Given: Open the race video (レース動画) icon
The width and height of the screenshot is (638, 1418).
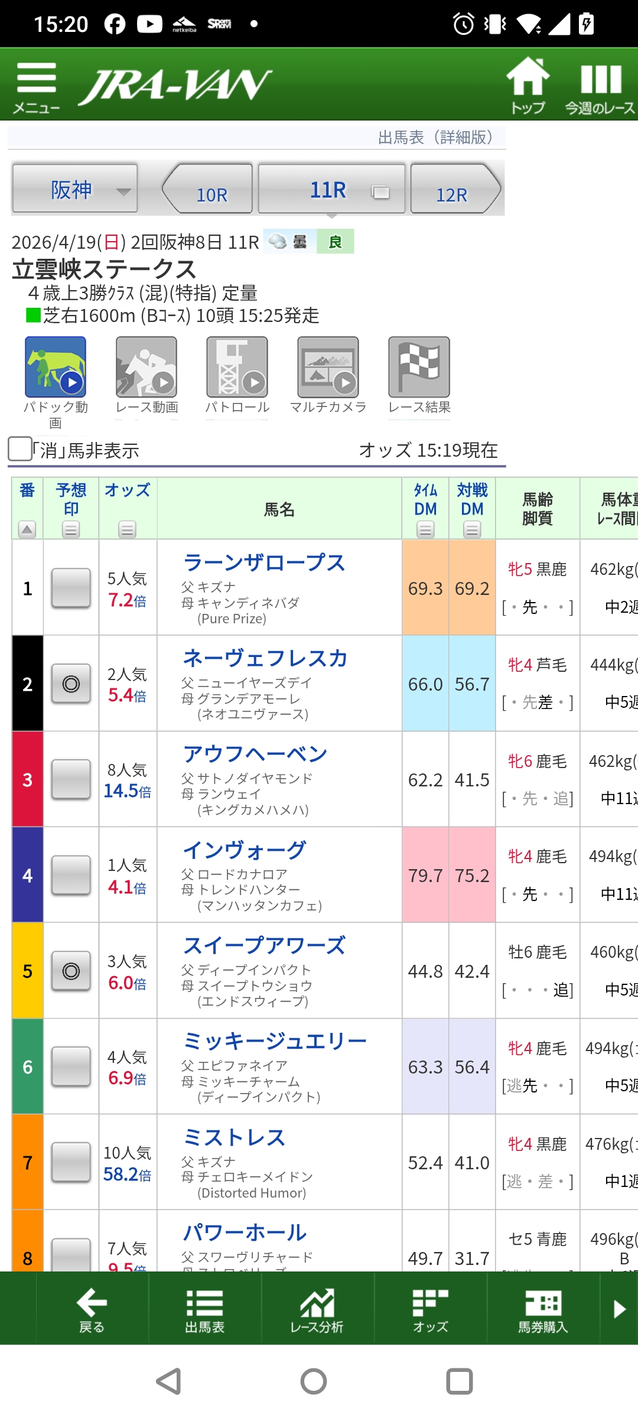Looking at the screenshot, I should coord(147,367).
